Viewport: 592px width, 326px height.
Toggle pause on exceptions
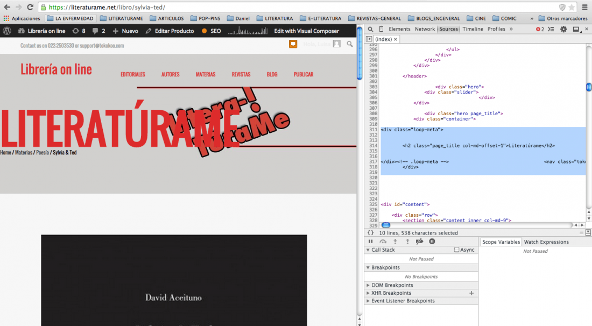[432, 242]
